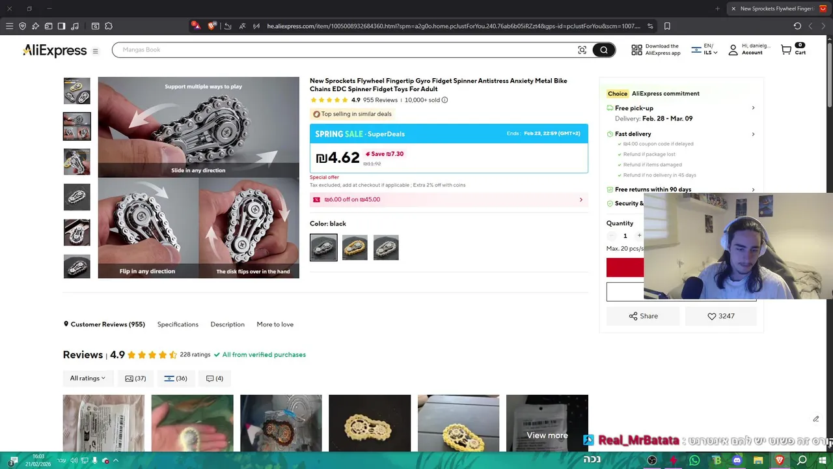Select the gold color variant swatch
833x469 pixels.
[355, 248]
